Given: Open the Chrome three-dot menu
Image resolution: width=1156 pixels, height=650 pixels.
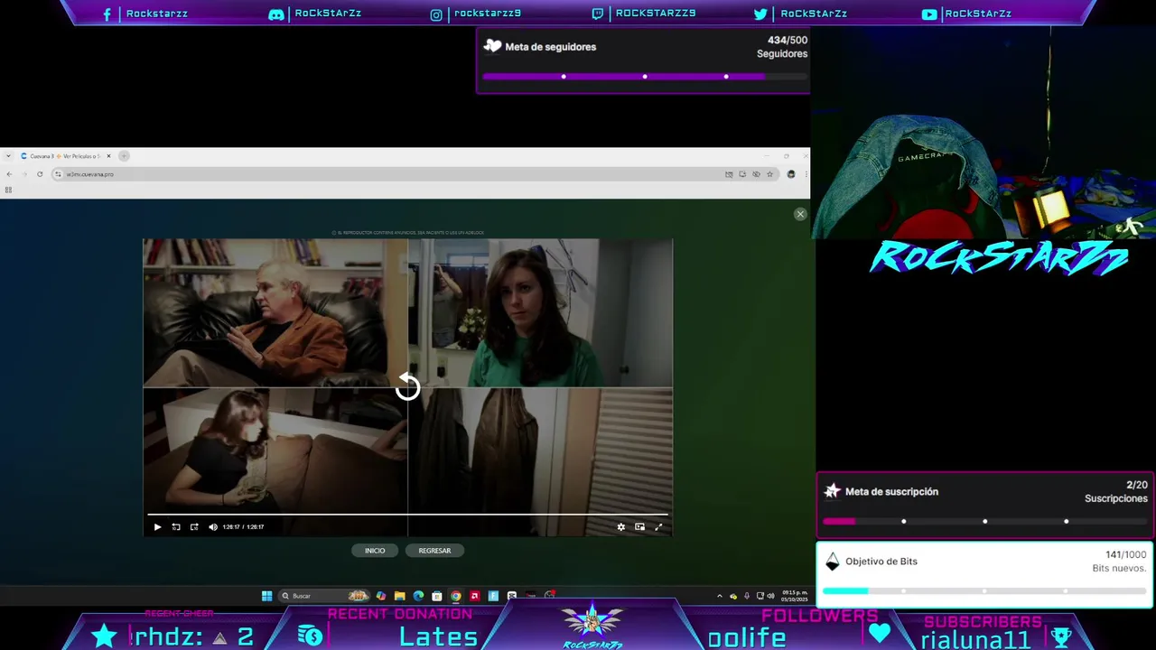Looking at the screenshot, I should (x=806, y=174).
